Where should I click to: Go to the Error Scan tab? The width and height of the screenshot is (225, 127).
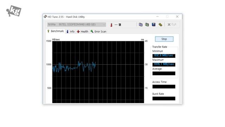[x=98, y=31]
